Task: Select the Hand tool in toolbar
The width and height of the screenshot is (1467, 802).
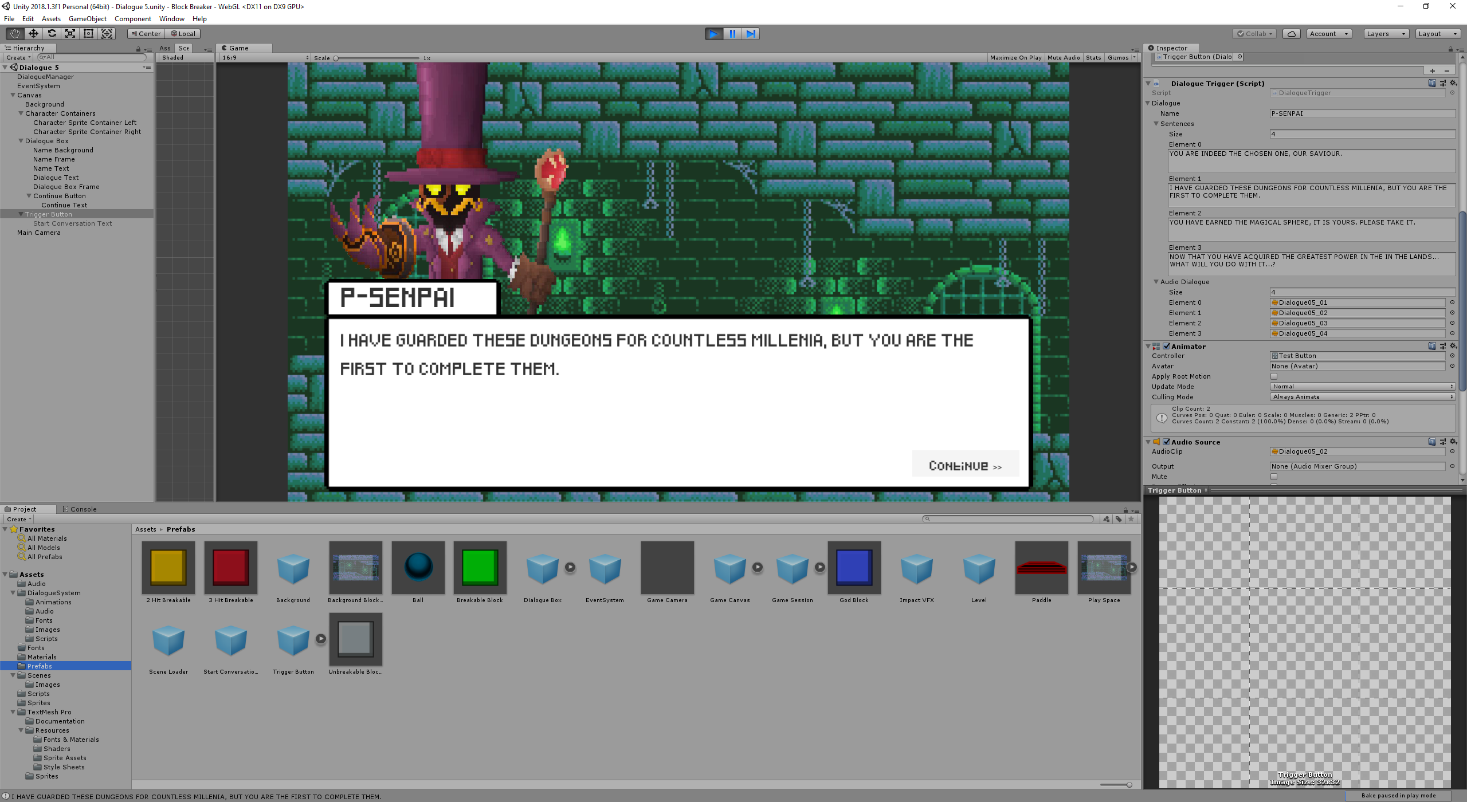Action: click(15, 34)
